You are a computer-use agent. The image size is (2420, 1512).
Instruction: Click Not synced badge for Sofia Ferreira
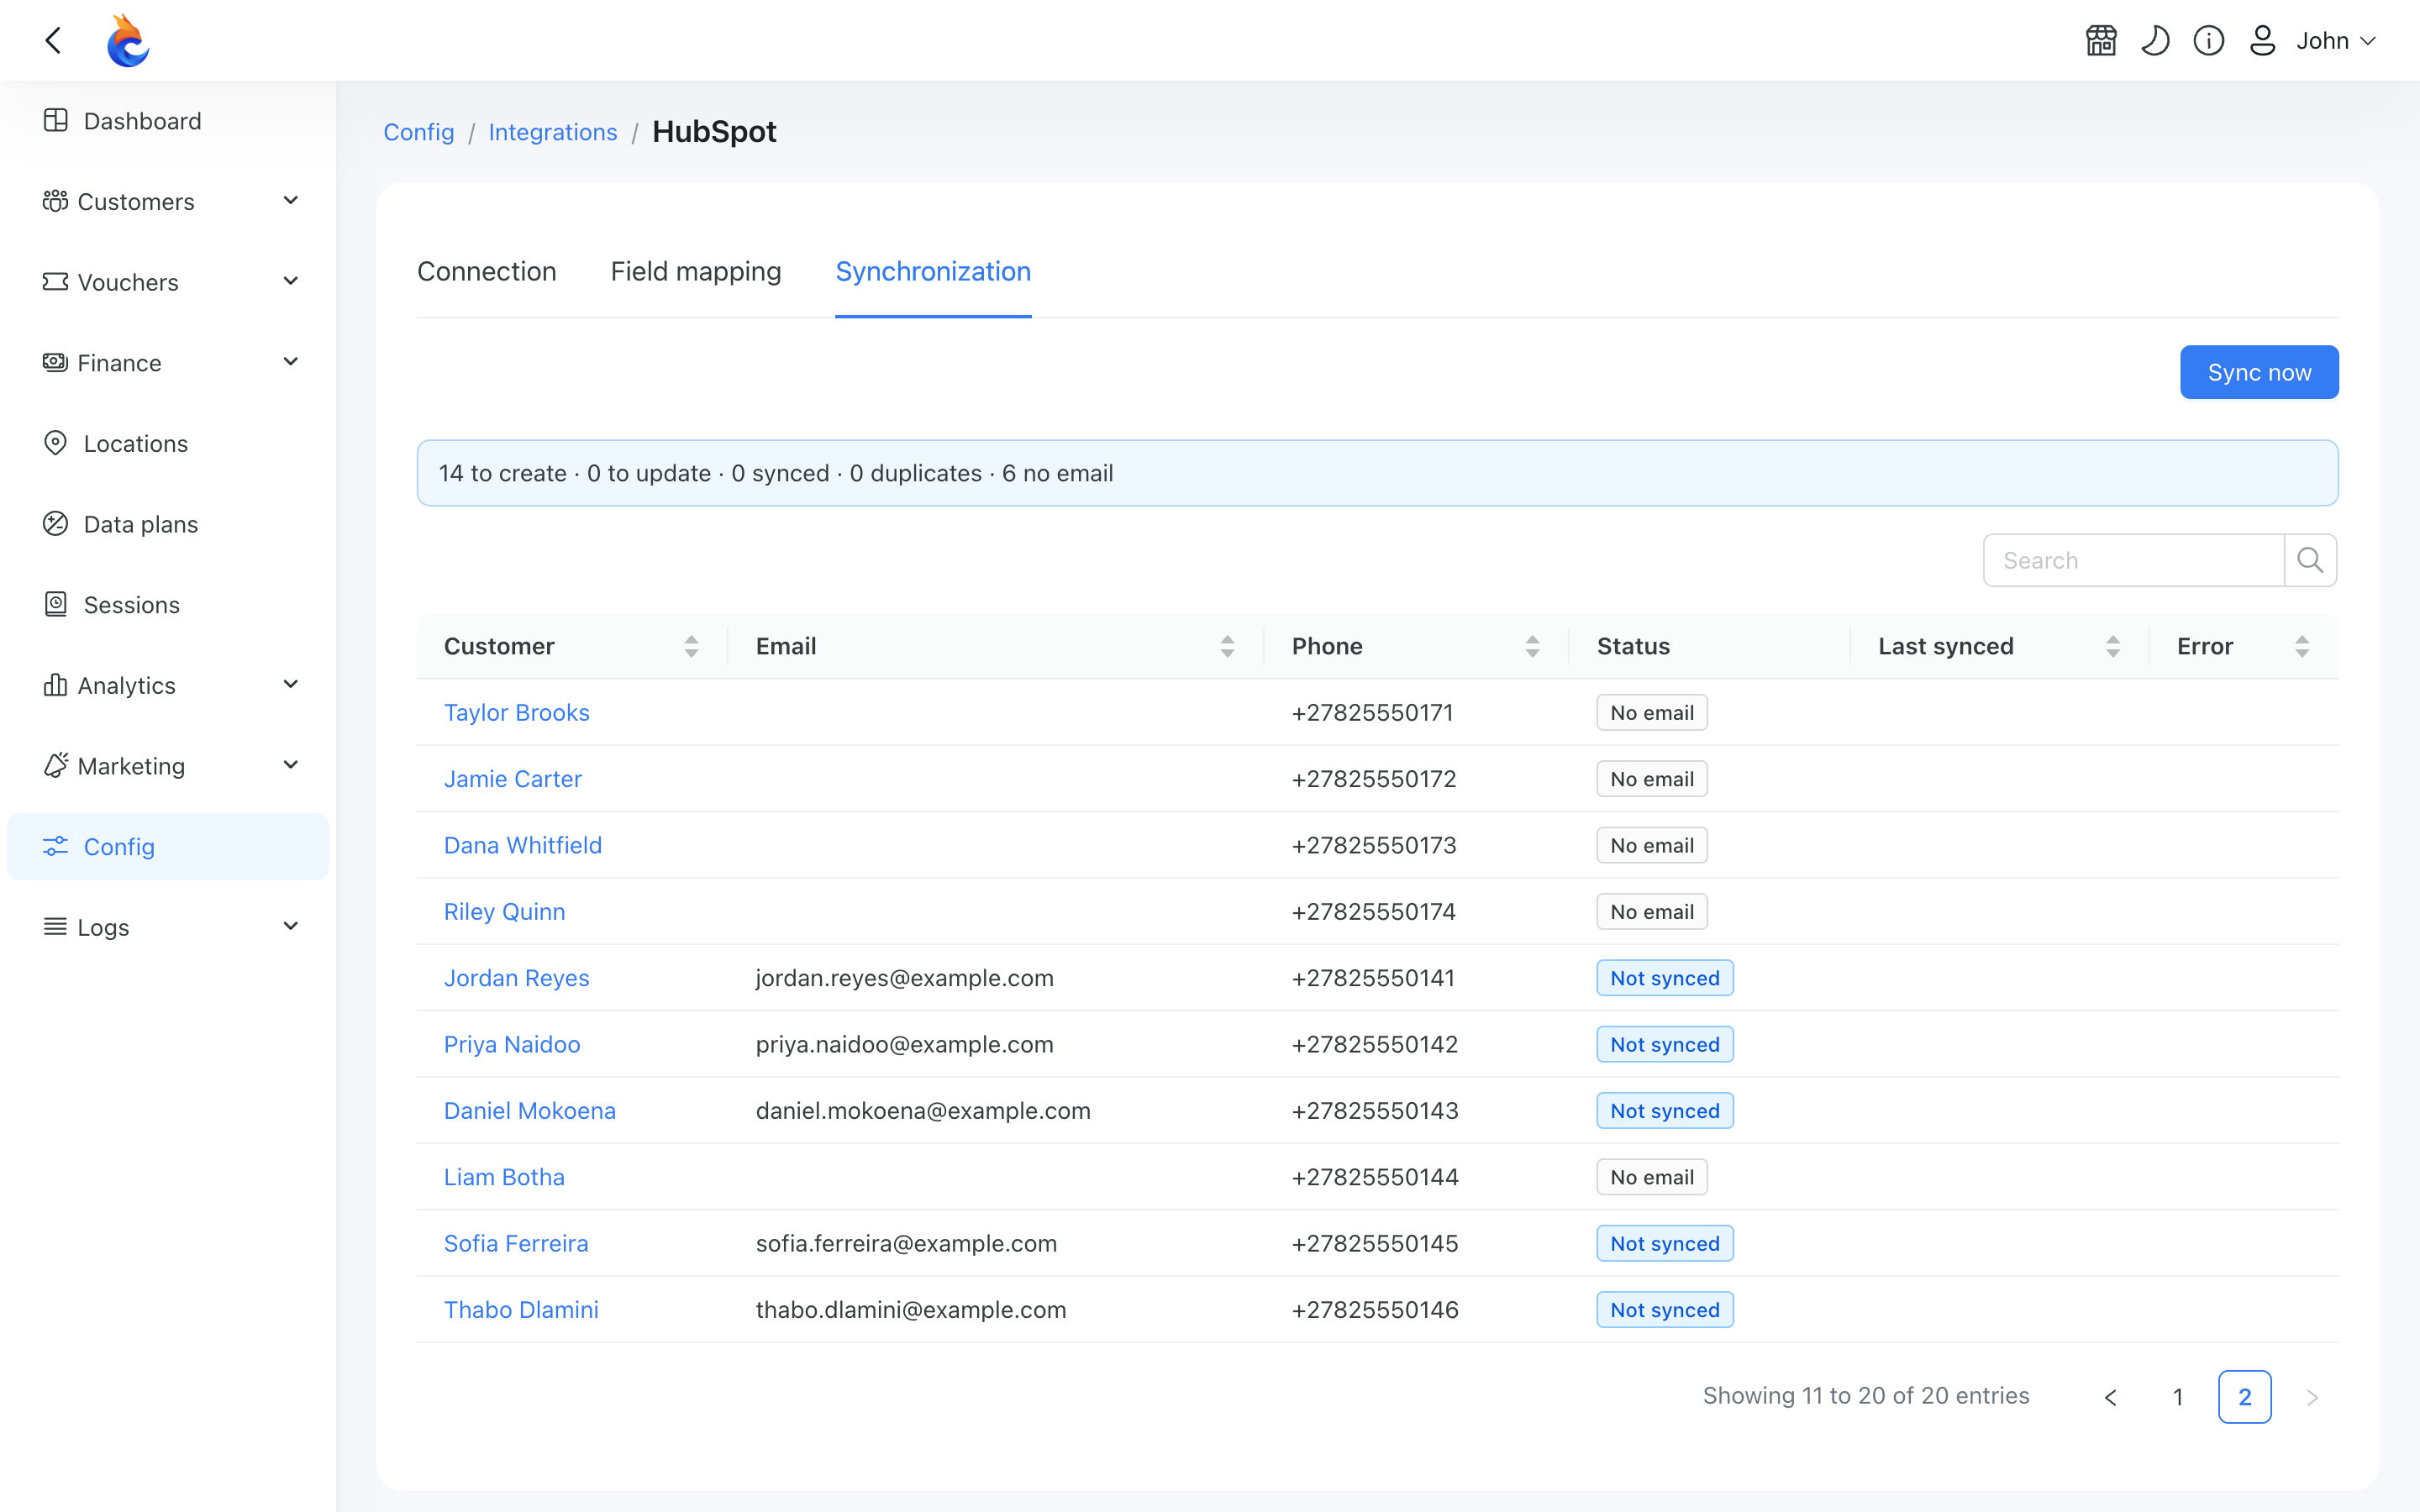1665,1243
